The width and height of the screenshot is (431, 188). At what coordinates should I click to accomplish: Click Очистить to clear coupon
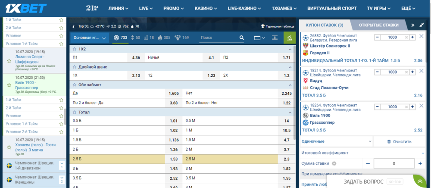[x=399, y=141]
